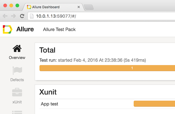
Task: Click the Total orange progress bar
Action: pos(107,68)
